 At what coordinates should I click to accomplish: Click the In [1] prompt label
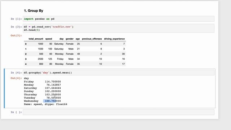tap(16, 19)
